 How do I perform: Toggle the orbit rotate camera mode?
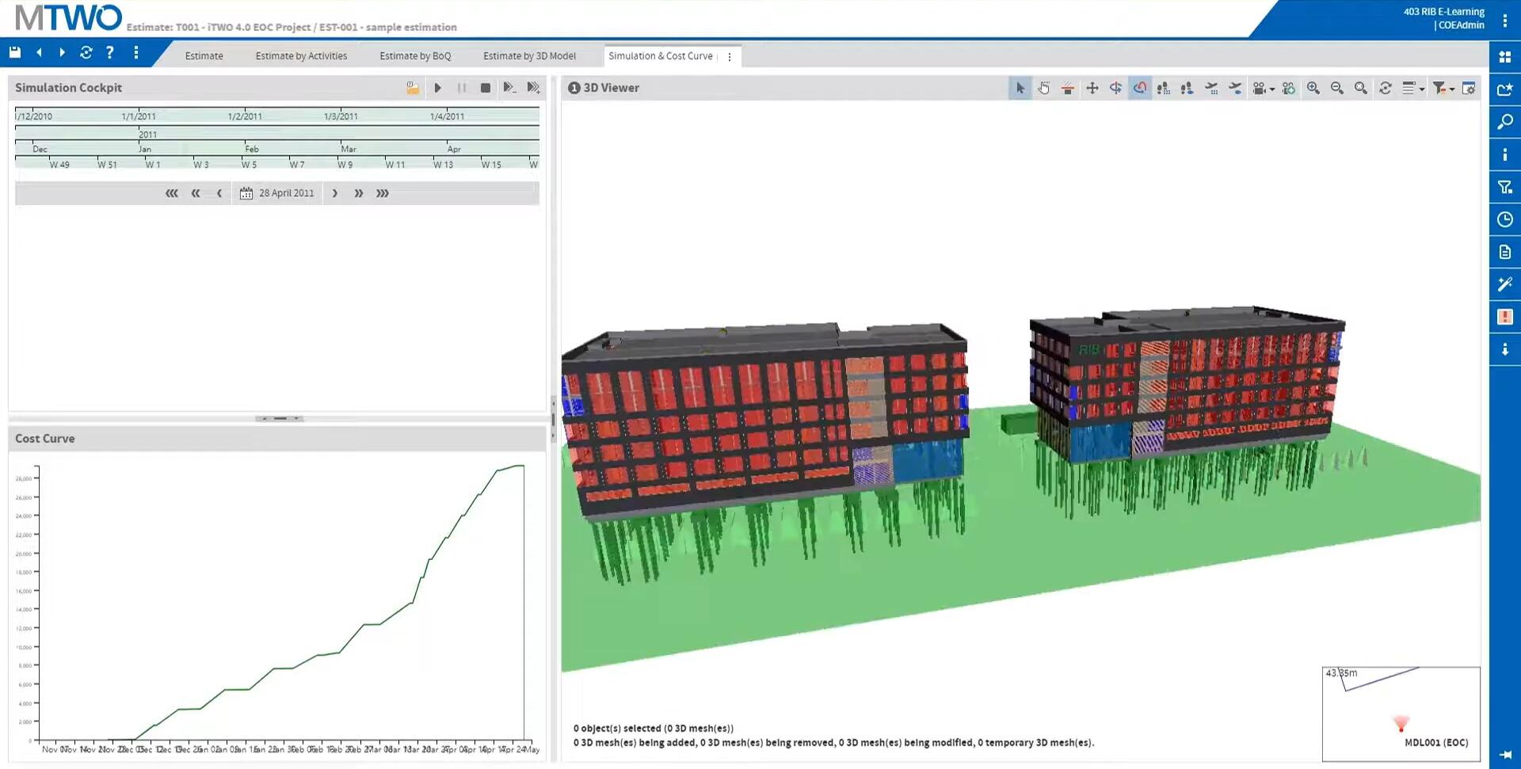1139,88
